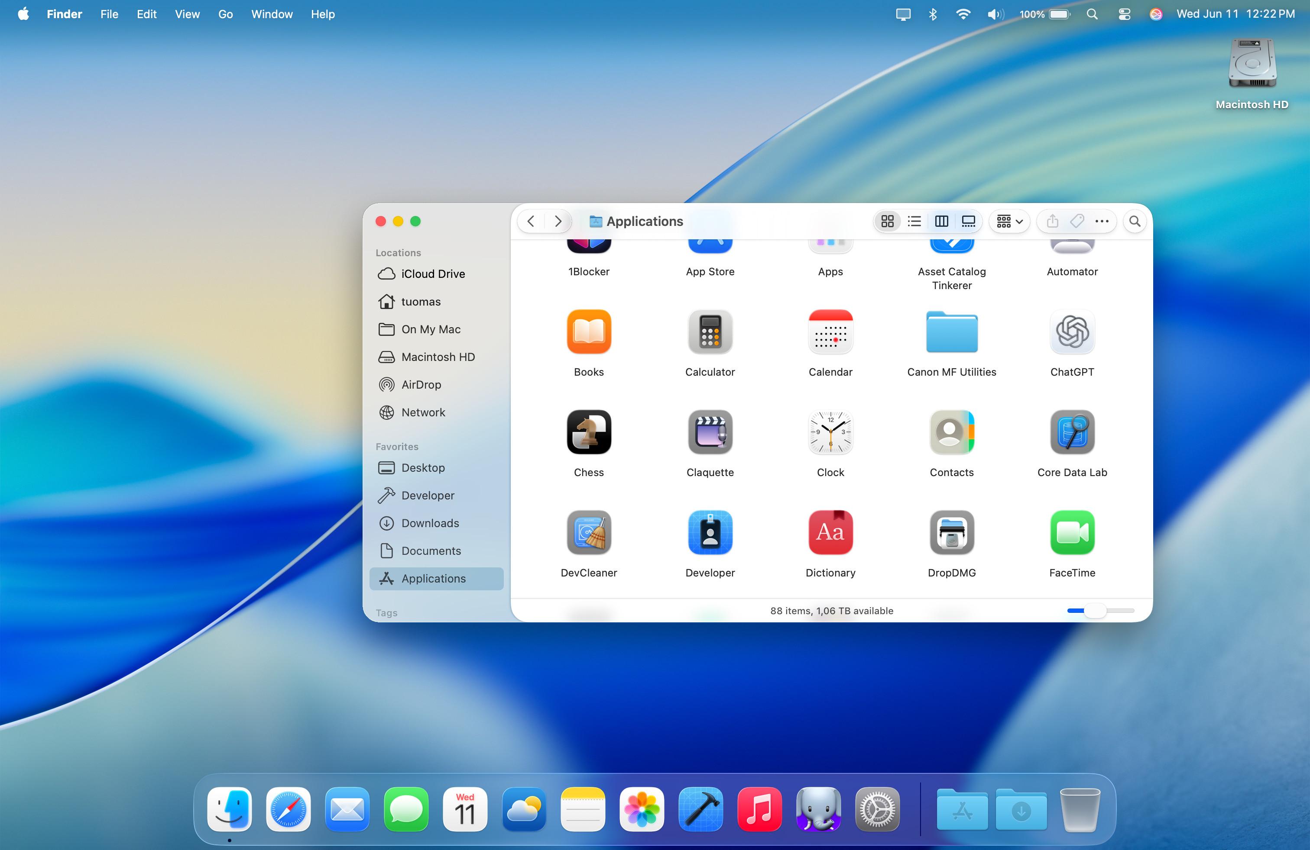
Task: Select Downloads in the sidebar
Action: click(x=429, y=523)
